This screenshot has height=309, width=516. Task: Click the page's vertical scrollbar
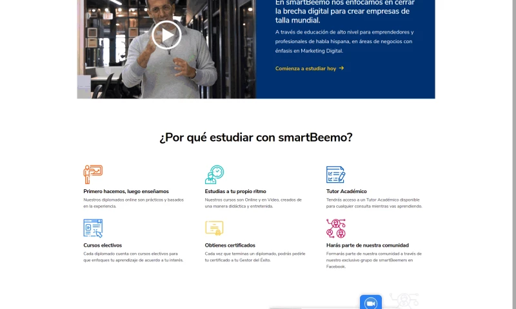[x=514, y=154]
